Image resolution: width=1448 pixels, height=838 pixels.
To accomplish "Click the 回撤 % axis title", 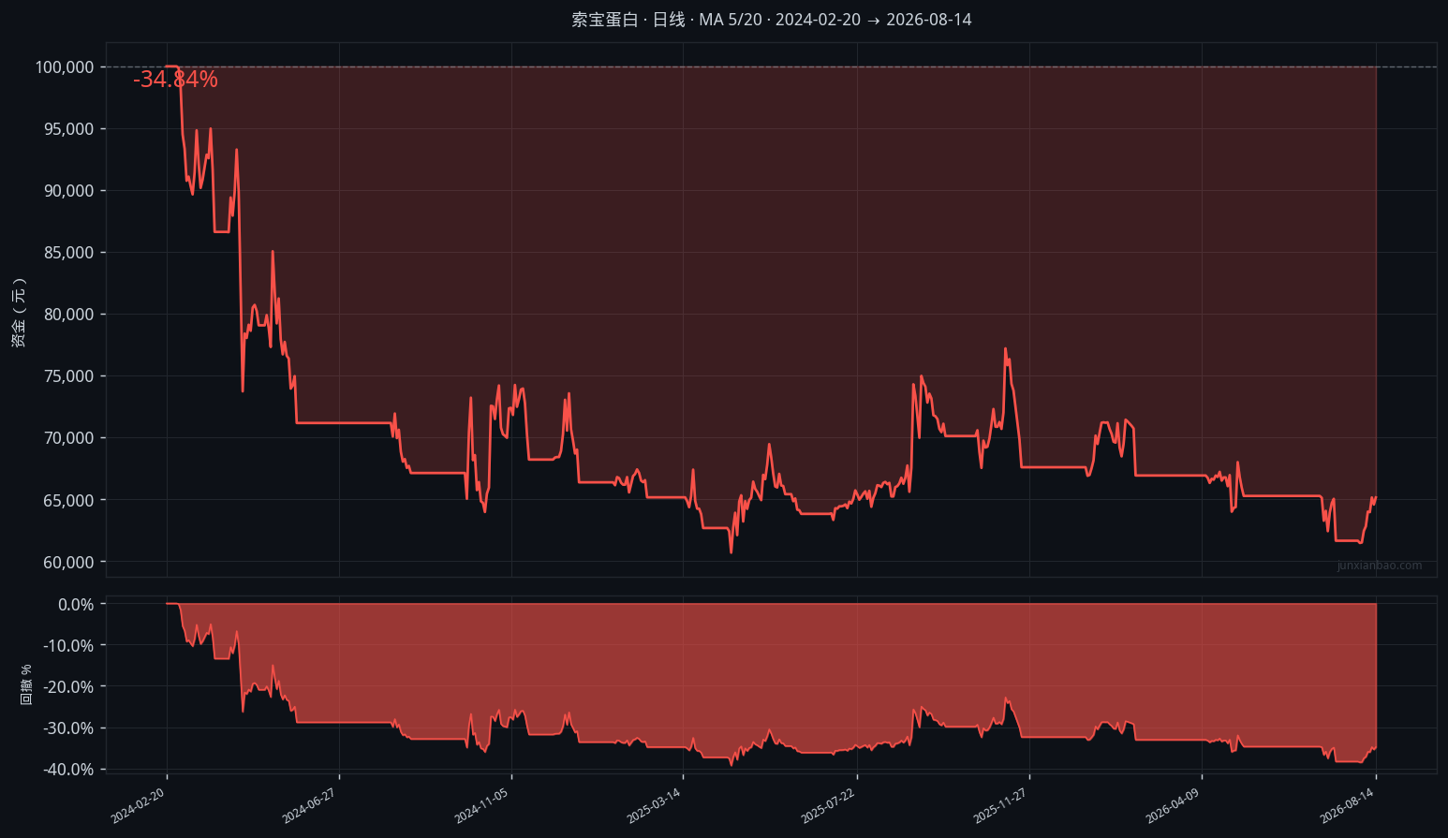I will click(x=26, y=684).
